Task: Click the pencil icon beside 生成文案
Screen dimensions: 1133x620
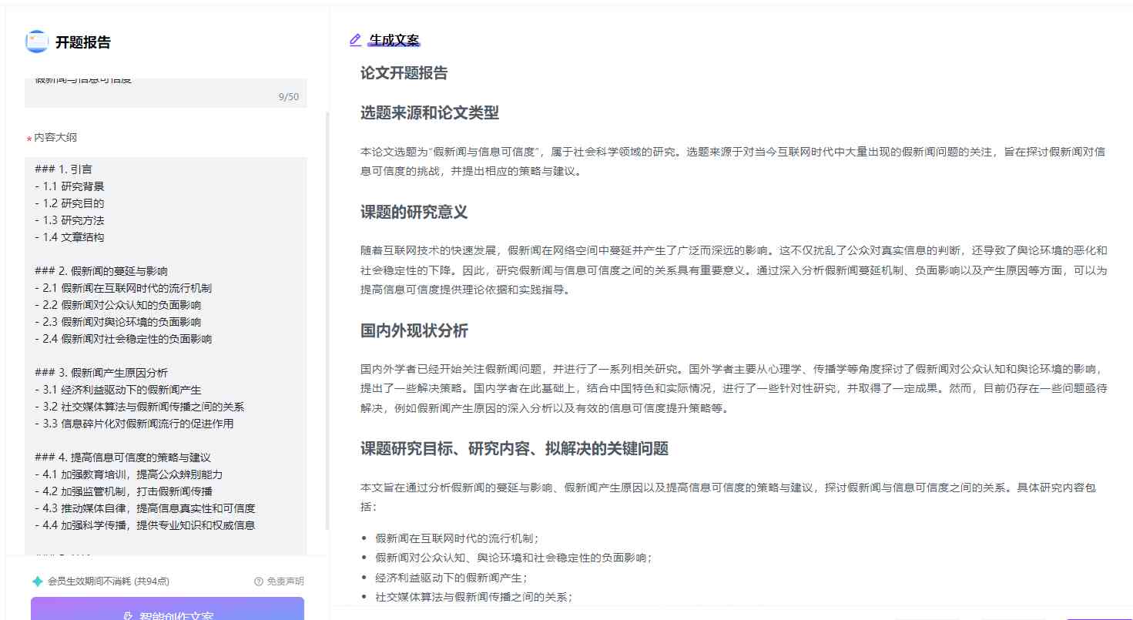Action: (355, 40)
